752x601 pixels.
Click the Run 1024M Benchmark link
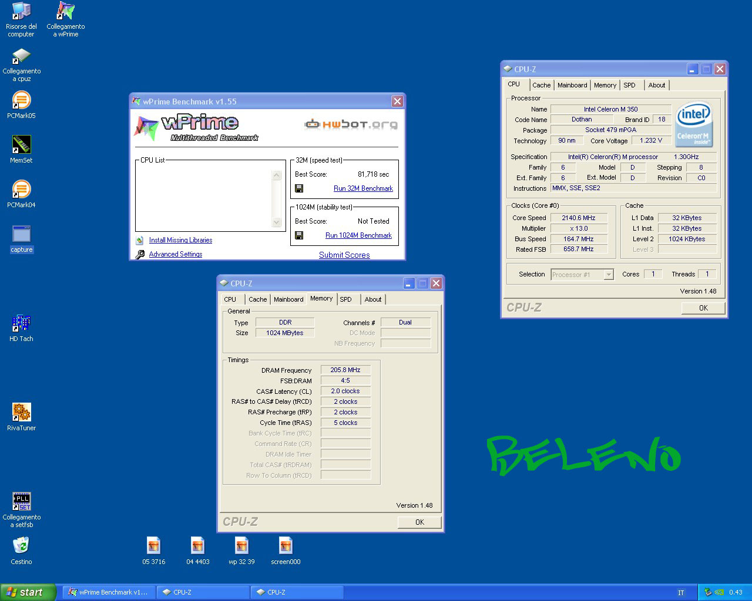tap(358, 235)
